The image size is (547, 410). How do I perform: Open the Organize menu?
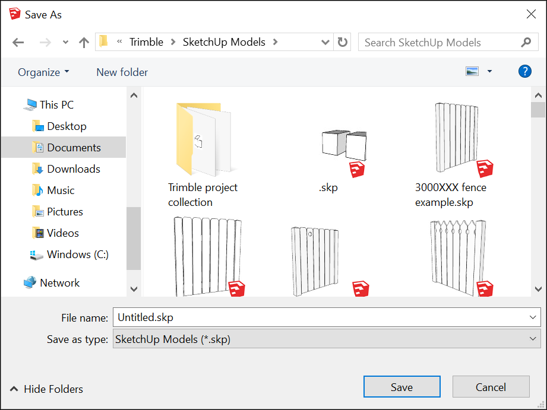click(43, 72)
